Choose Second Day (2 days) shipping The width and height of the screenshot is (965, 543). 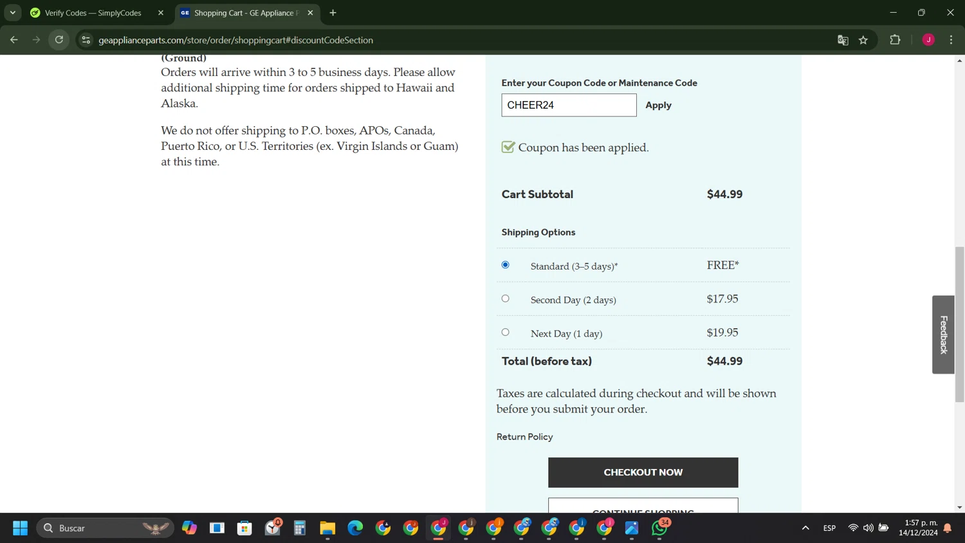[505, 299]
